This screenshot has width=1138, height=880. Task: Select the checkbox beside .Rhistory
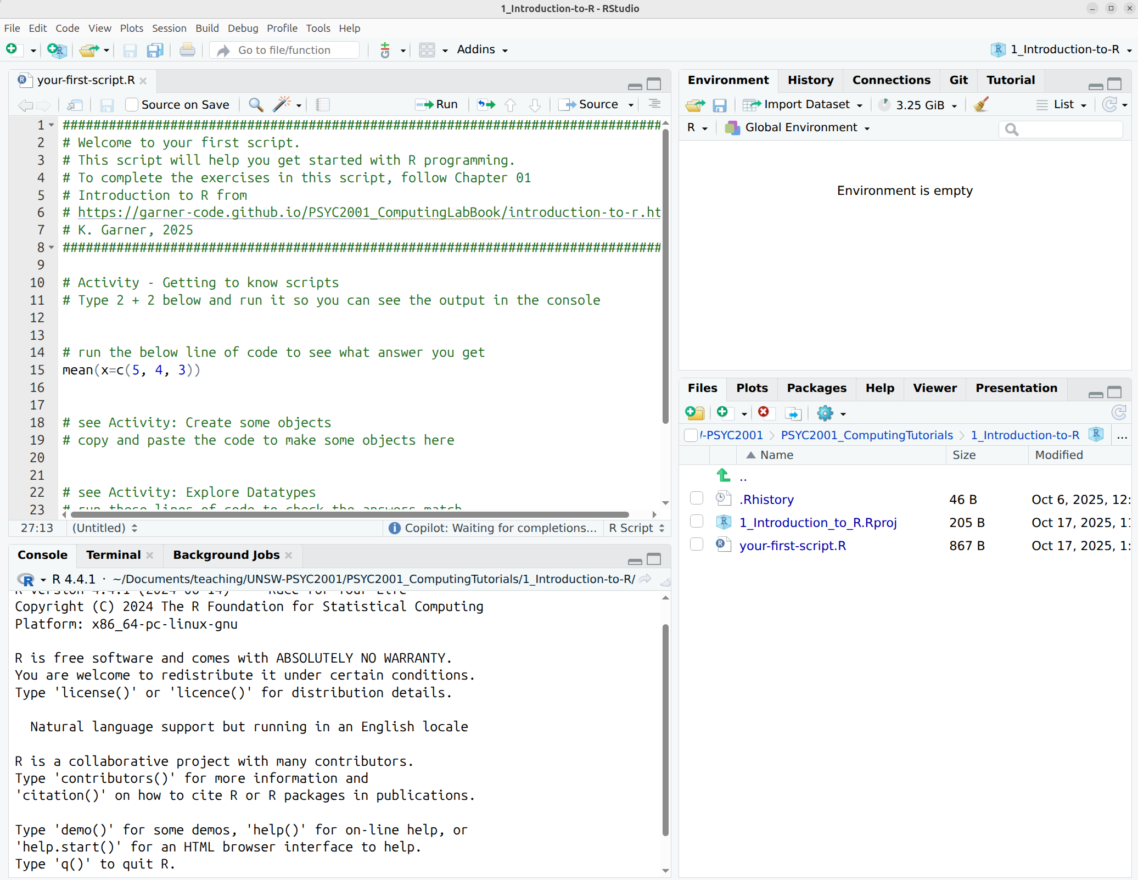(696, 498)
